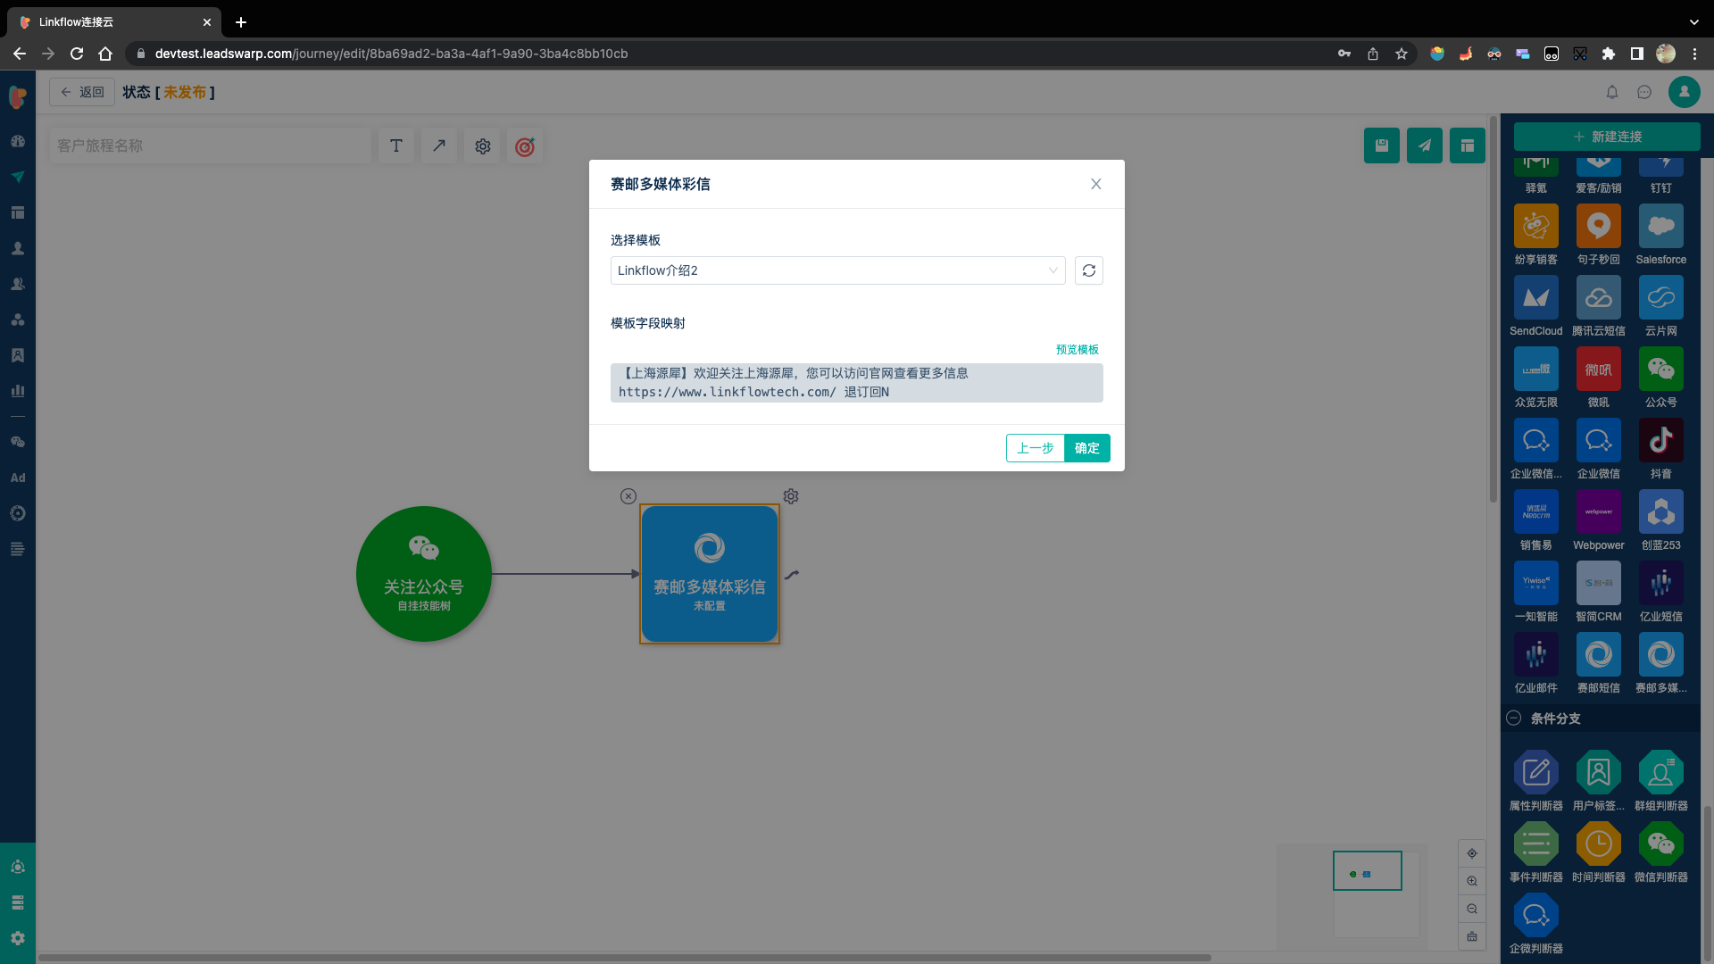
Task: Open a new browser tab
Action: click(x=241, y=22)
